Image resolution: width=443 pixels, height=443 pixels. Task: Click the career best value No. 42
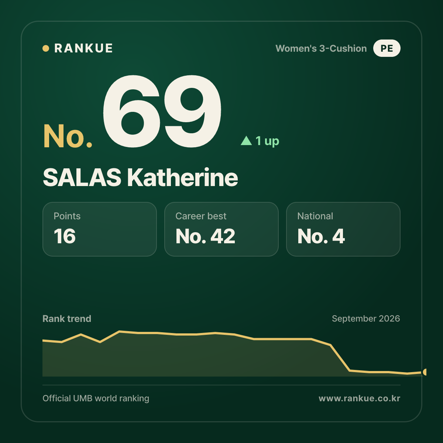click(x=205, y=236)
